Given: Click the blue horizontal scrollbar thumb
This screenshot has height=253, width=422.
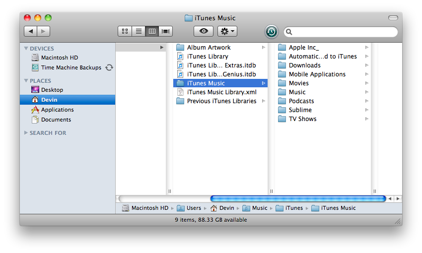Looking at the screenshot, I should tap(298, 199).
